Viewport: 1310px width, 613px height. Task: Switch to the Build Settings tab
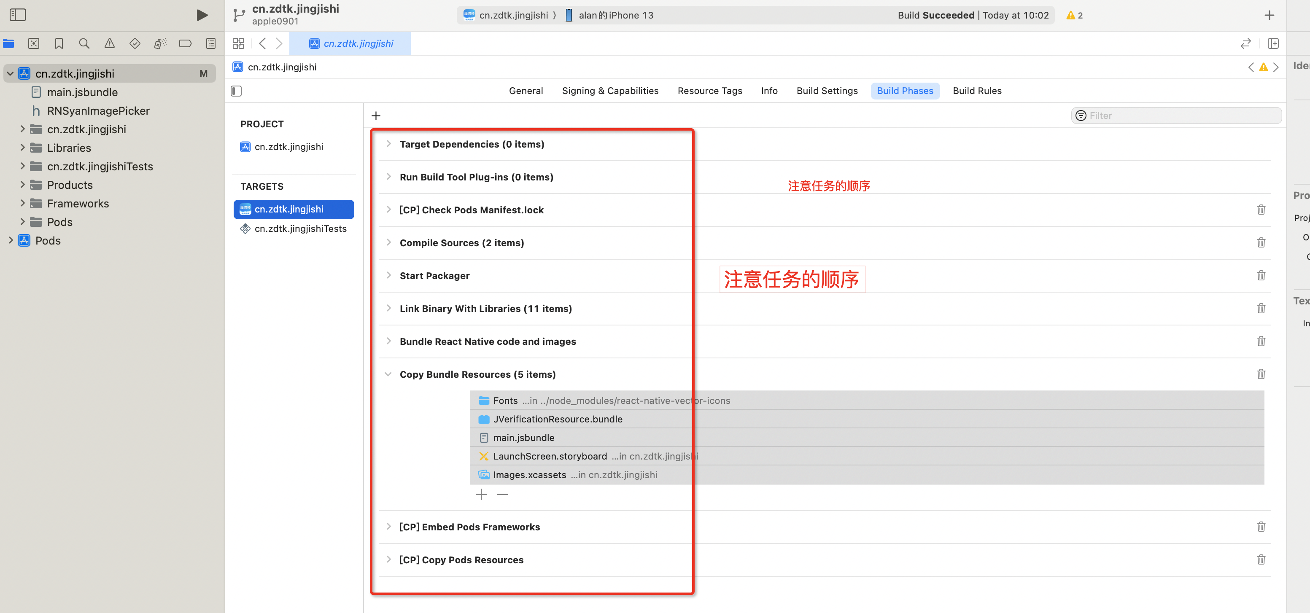(827, 91)
